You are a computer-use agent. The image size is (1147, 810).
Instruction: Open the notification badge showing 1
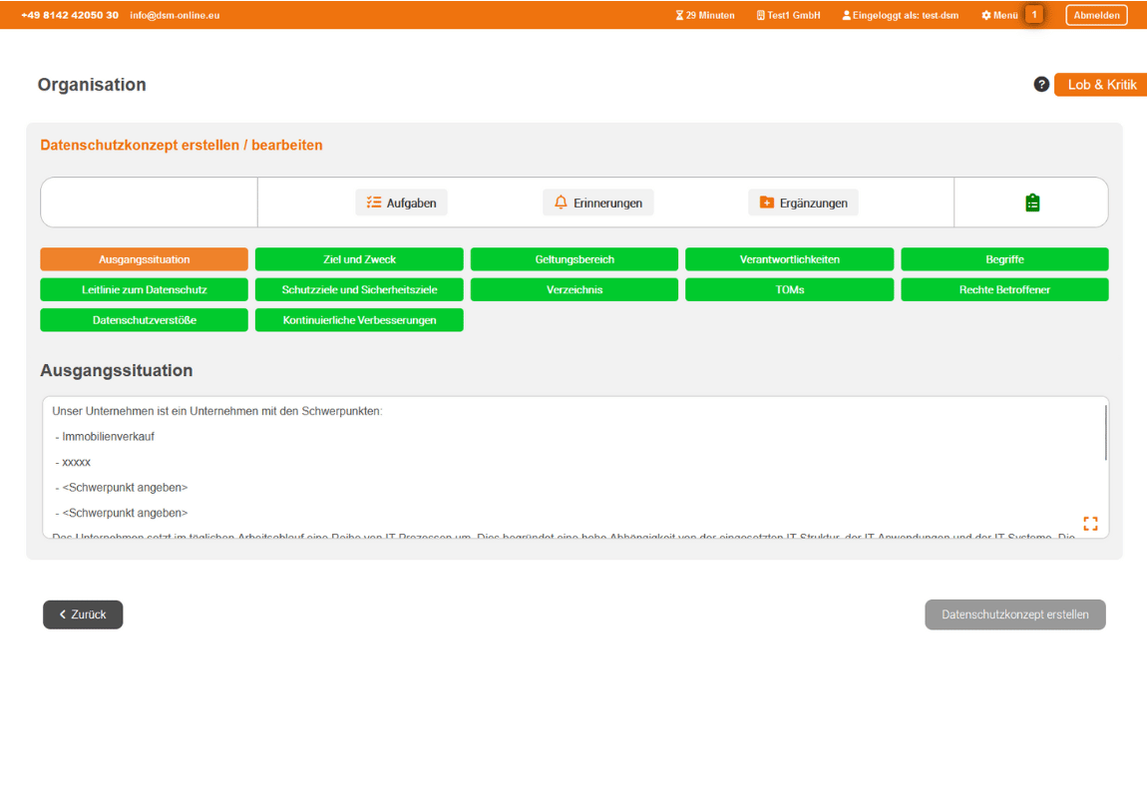tap(1034, 15)
